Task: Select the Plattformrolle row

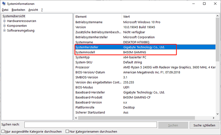Action: point(145,107)
